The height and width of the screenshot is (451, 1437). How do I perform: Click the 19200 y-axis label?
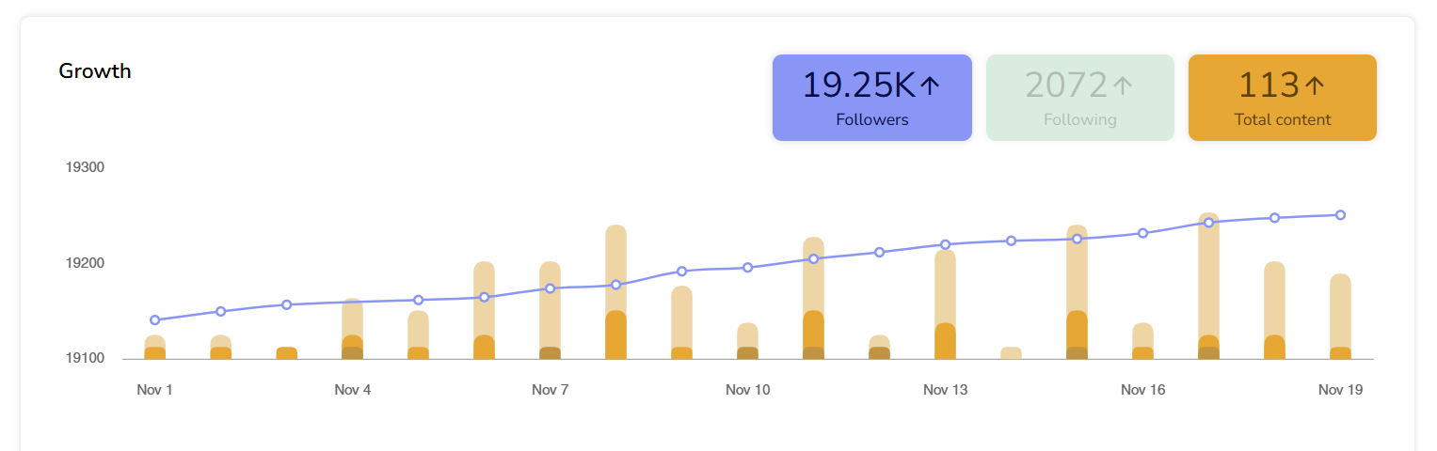pyautogui.click(x=85, y=263)
